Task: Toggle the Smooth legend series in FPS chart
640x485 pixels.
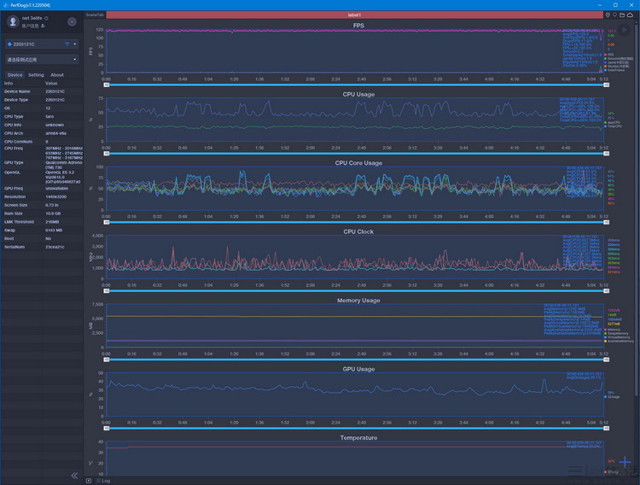Action: [x=619, y=58]
